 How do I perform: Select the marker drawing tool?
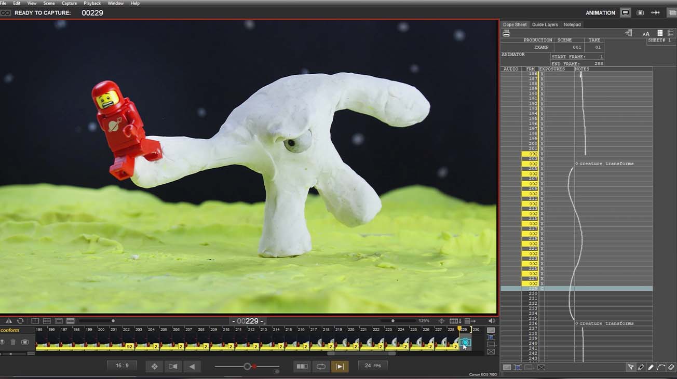[x=641, y=368]
